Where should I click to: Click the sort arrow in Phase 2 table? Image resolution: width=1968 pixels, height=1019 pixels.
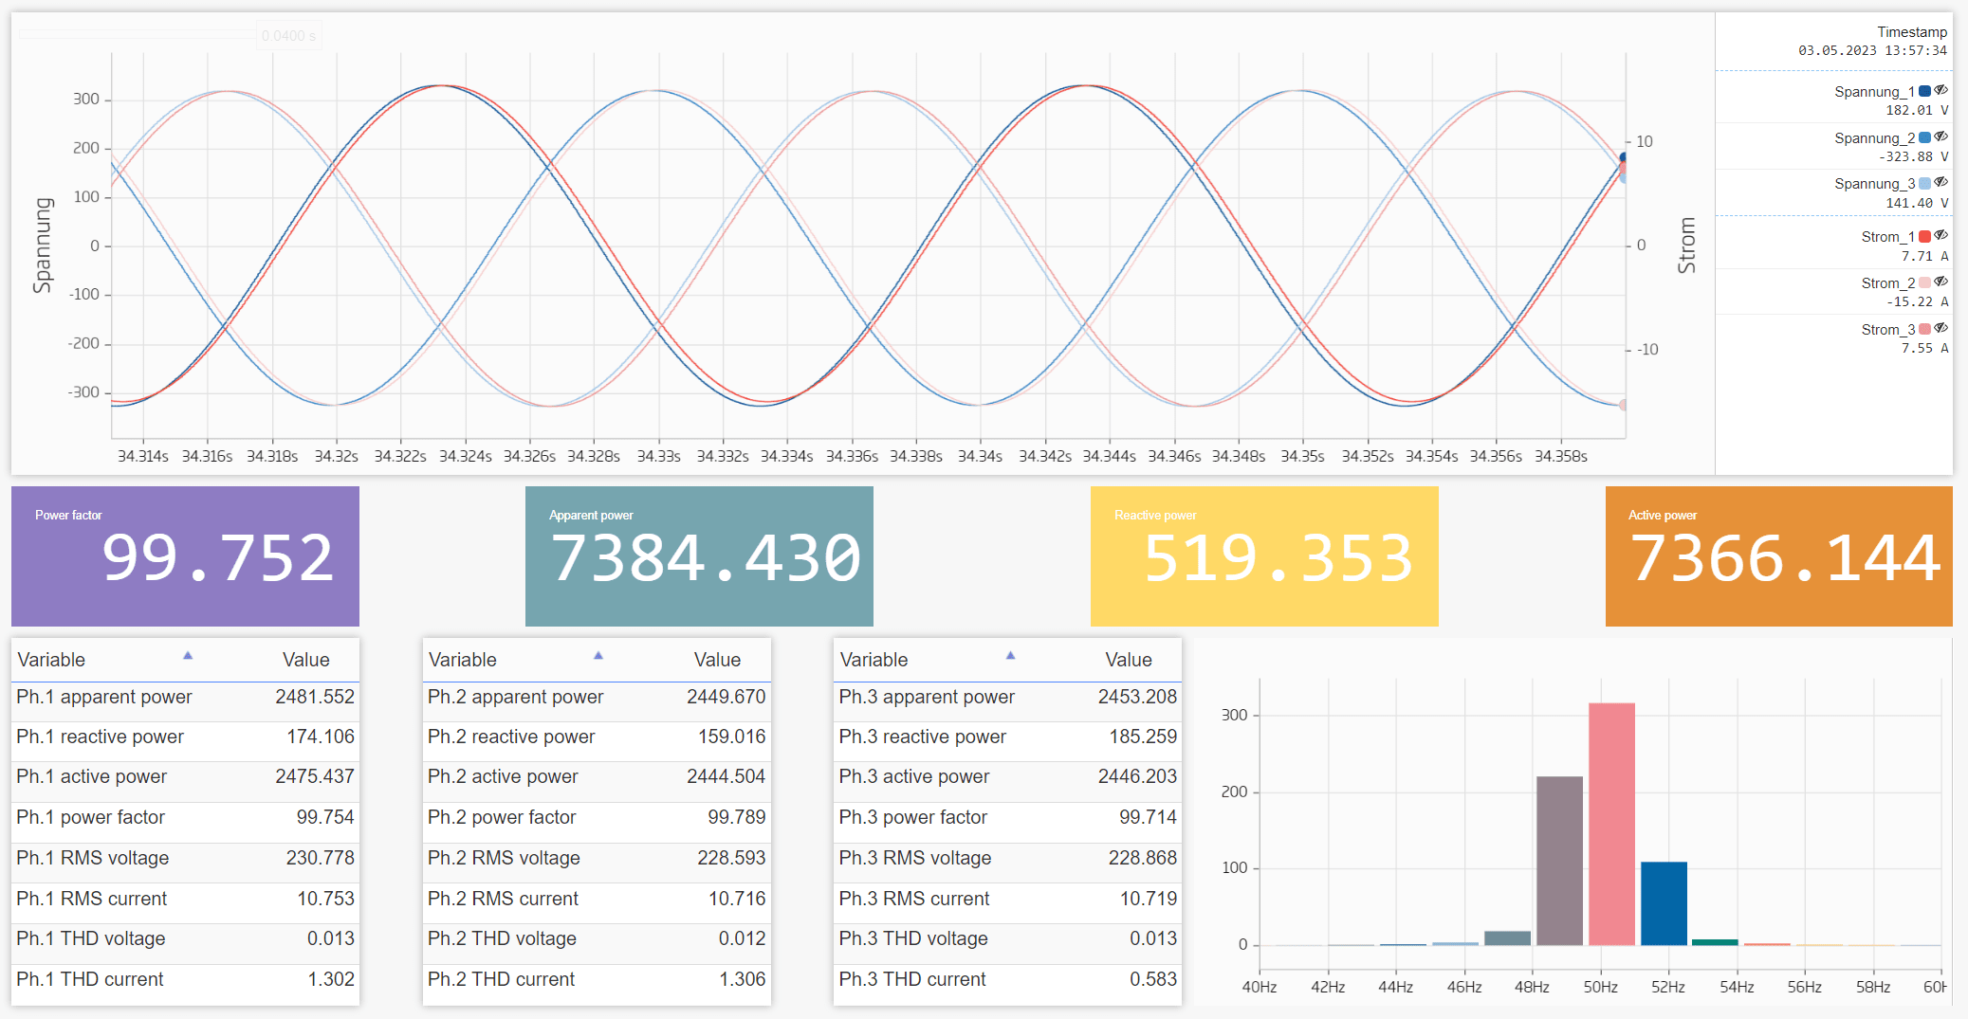click(598, 656)
